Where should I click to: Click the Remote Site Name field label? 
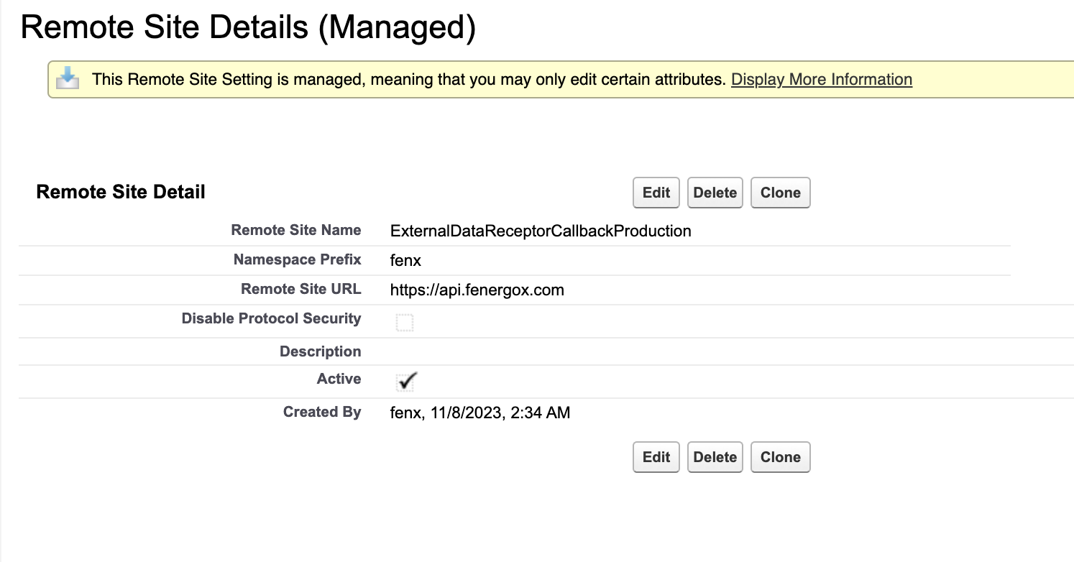pos(296,230)
